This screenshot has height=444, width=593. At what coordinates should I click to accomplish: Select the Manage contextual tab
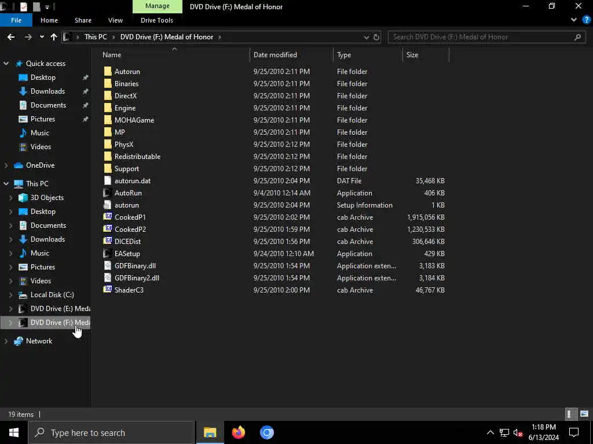[x=158, y=6]
